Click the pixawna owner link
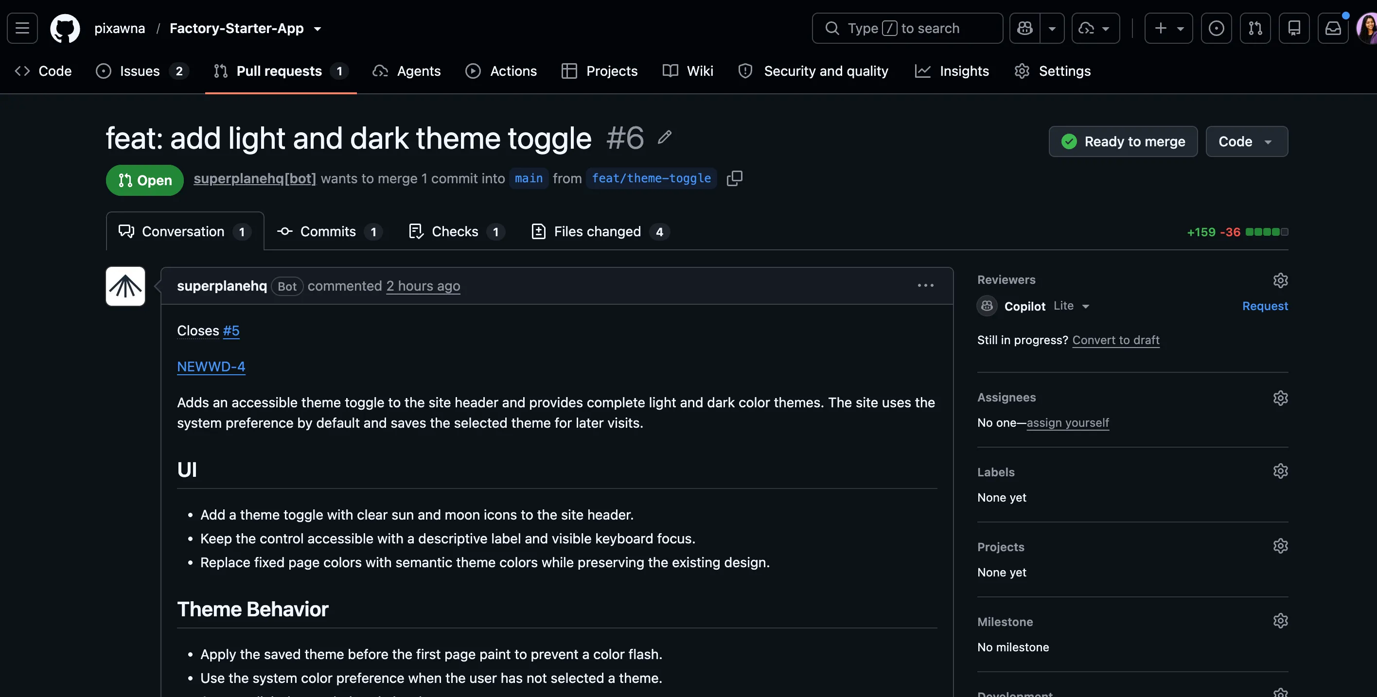 pyautogui.click(x=120, y=28)
